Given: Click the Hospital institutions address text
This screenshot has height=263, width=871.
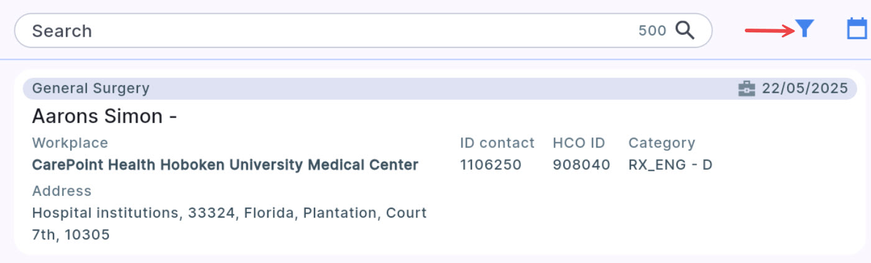Looking at the screenshot, I should 229,213.
